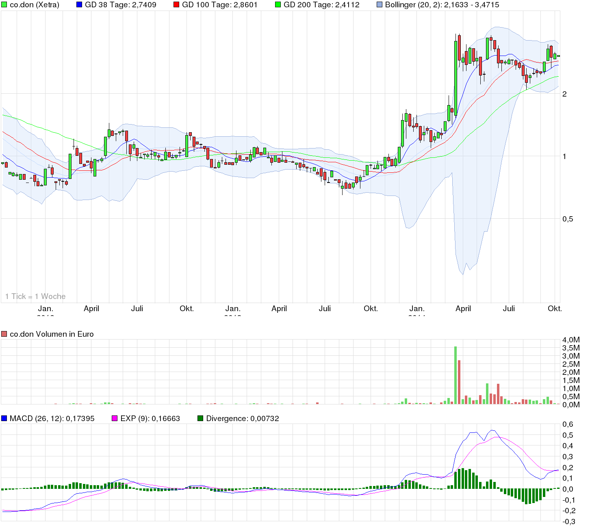590x529 pixels.
Task: Select the Jan. axis label
Action: (46, 308)
